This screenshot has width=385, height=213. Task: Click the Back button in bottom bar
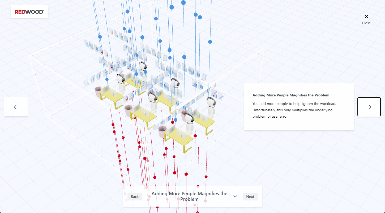[x=135, y=197]
